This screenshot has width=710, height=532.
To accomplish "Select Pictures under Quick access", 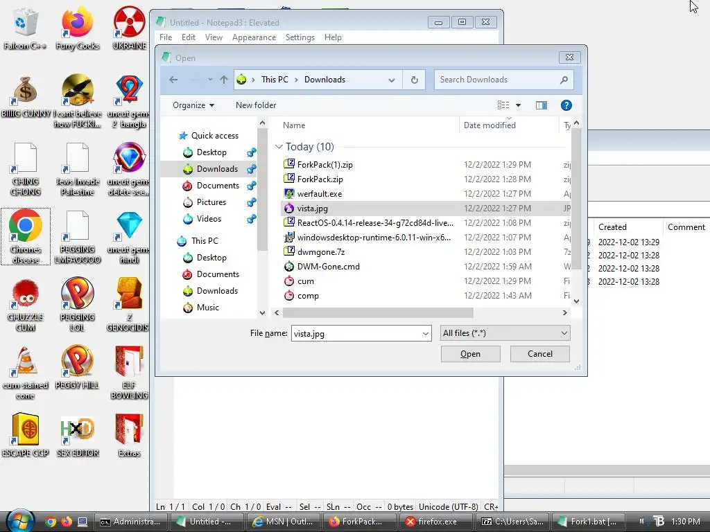I will 211,202.
